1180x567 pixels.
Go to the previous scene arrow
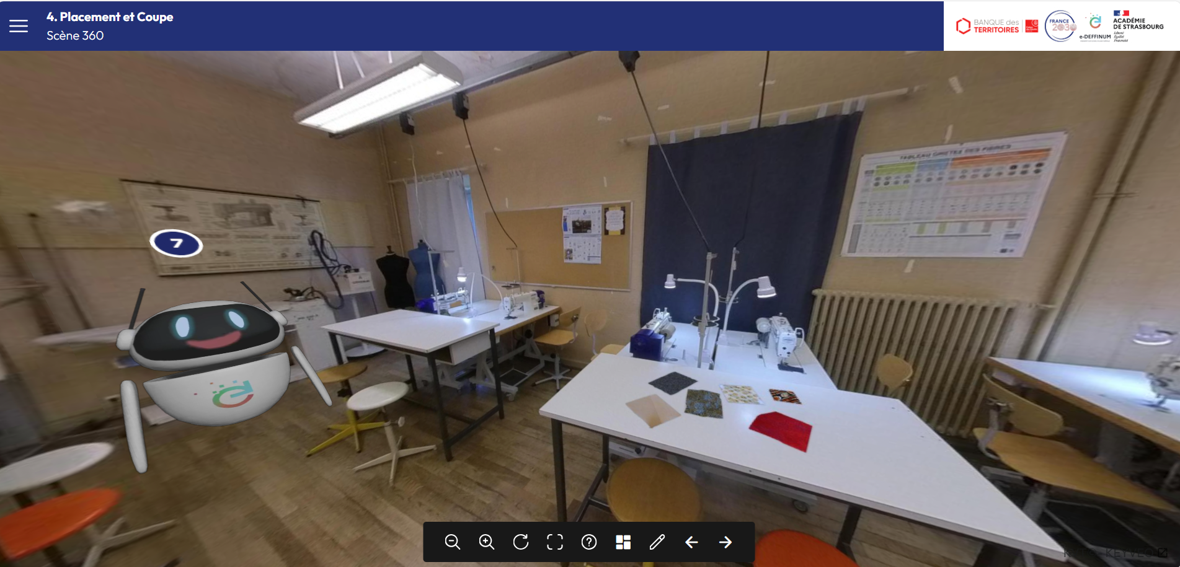691,542
